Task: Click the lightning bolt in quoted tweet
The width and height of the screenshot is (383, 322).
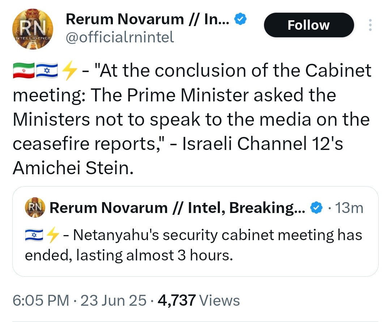Action: (x=53, y=235)
